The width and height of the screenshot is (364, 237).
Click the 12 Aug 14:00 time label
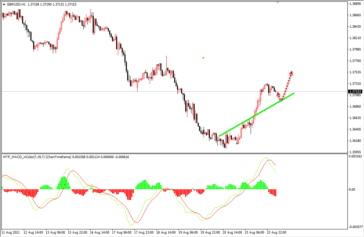[33, 233]
